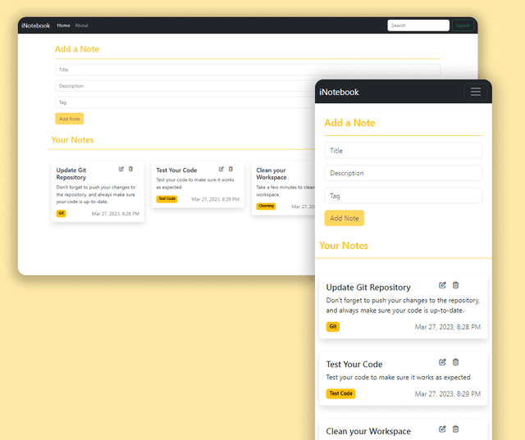
Task: Click Add a Note heading in desktop view
Action: click(x=77, y=49)
